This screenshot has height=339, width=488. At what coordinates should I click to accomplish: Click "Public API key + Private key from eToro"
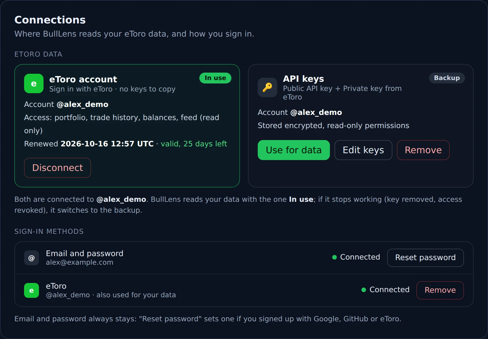point(342,93)
